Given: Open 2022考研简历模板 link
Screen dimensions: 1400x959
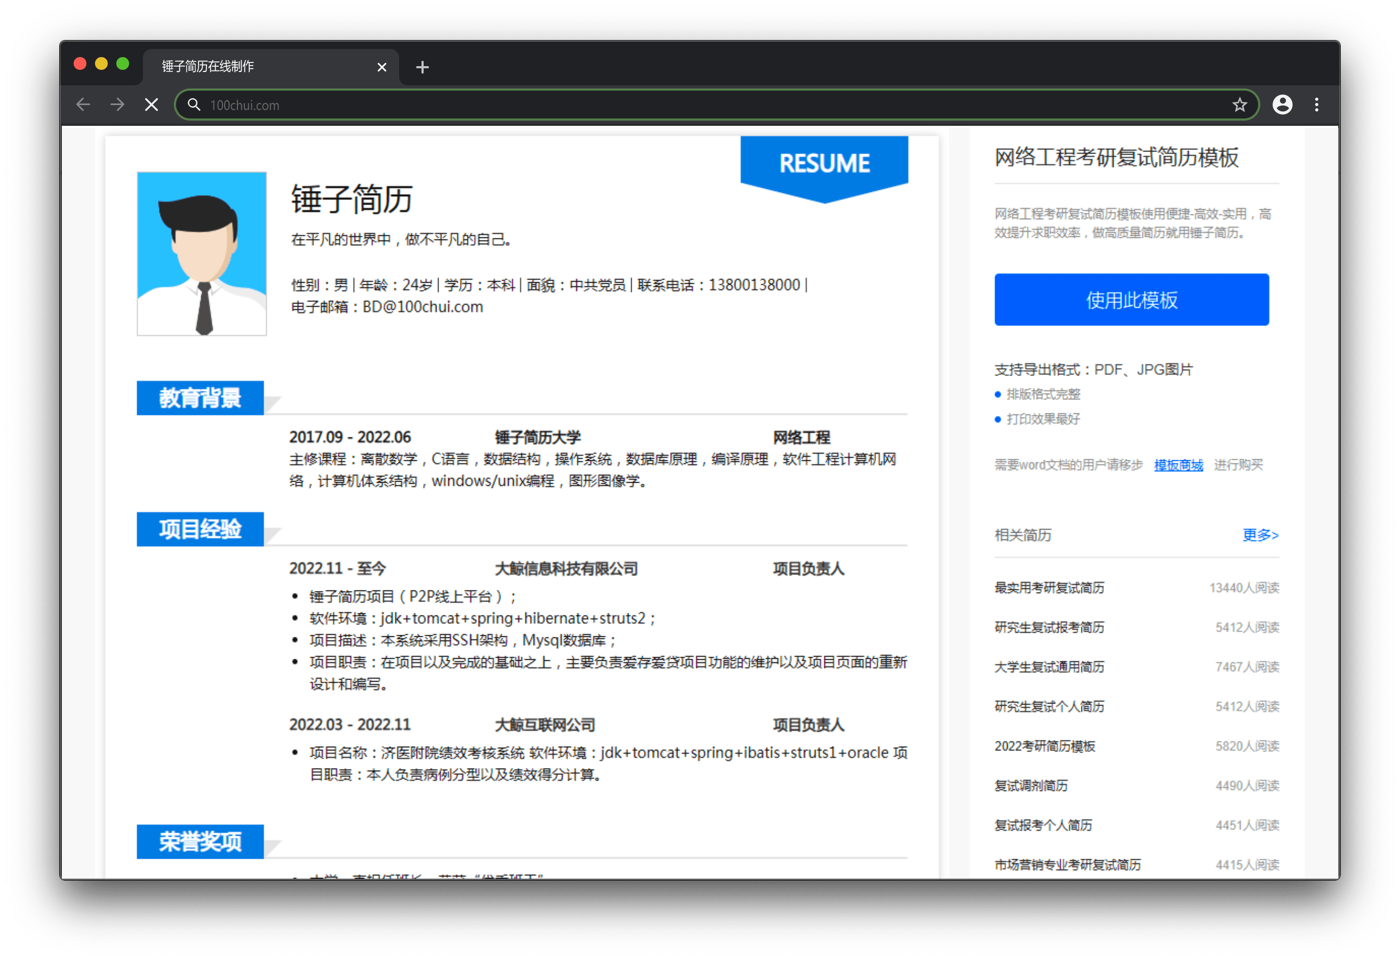Looking at the screenshot, I should 1045,746.
